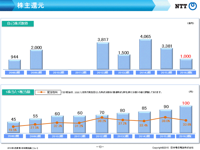This screenshot has height=150, width=200.
Task: Select 2009.3期 label in 1株当たり配当額 chart
Action: [35, 136]
